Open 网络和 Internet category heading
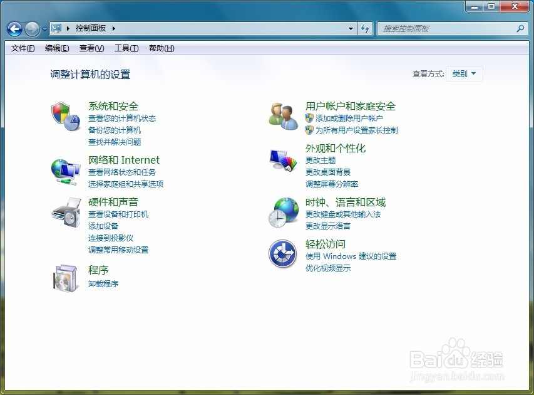The height and width of the screenshot is (395, 534). tap(123, 160)
